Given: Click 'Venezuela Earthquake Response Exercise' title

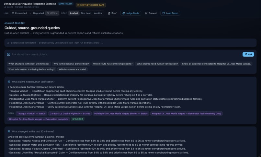Looking at the screenshot, I should (30, 4).
